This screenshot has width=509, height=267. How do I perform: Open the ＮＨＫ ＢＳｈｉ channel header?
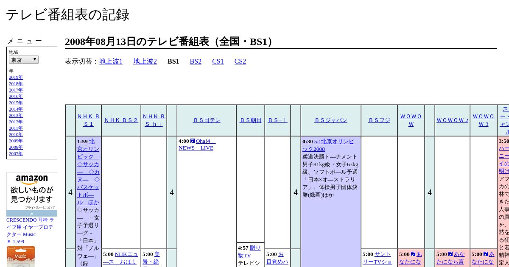click(x=154, y=120)
